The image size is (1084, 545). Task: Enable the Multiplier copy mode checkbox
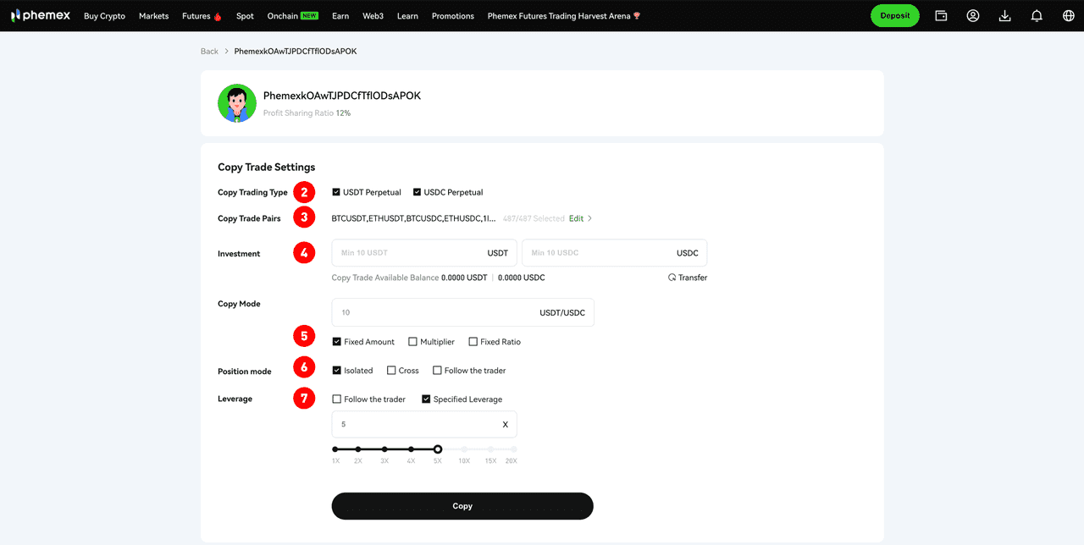[413, 342]
